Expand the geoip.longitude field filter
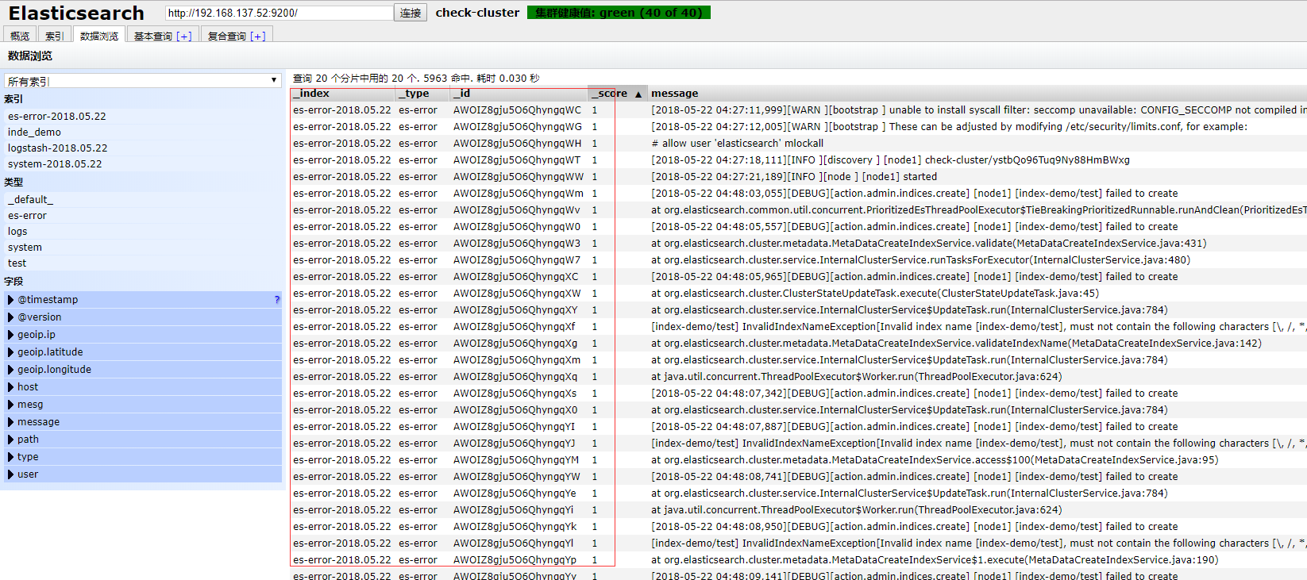The width and height of the screenshot is (1307, 580). pyautogui.click(x=143, y=370)
